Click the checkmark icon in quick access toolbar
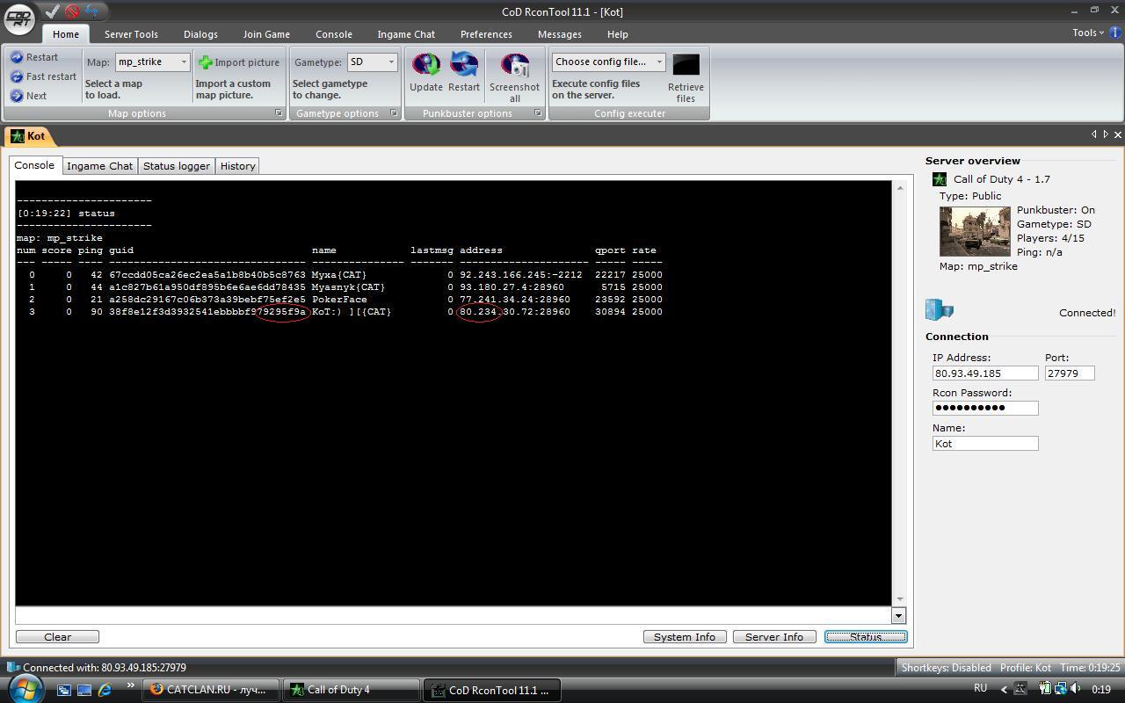The width and height of the screenshot is (1125, 703). (x=53, y=11)
